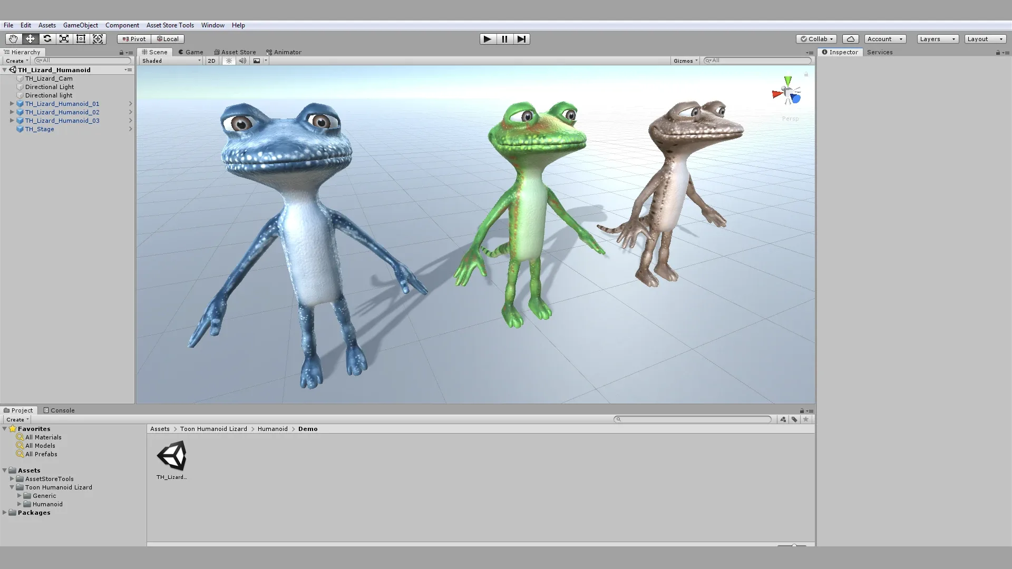This screenshot has height=569, width=1012.
Task: Switch to the Animator tab
Action: point(284,52)
